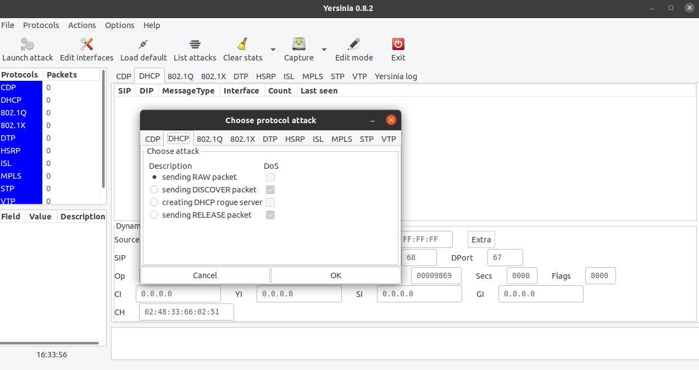
Task: Select 802.1Q row in Protocols list
Action: tap(49, 113)
